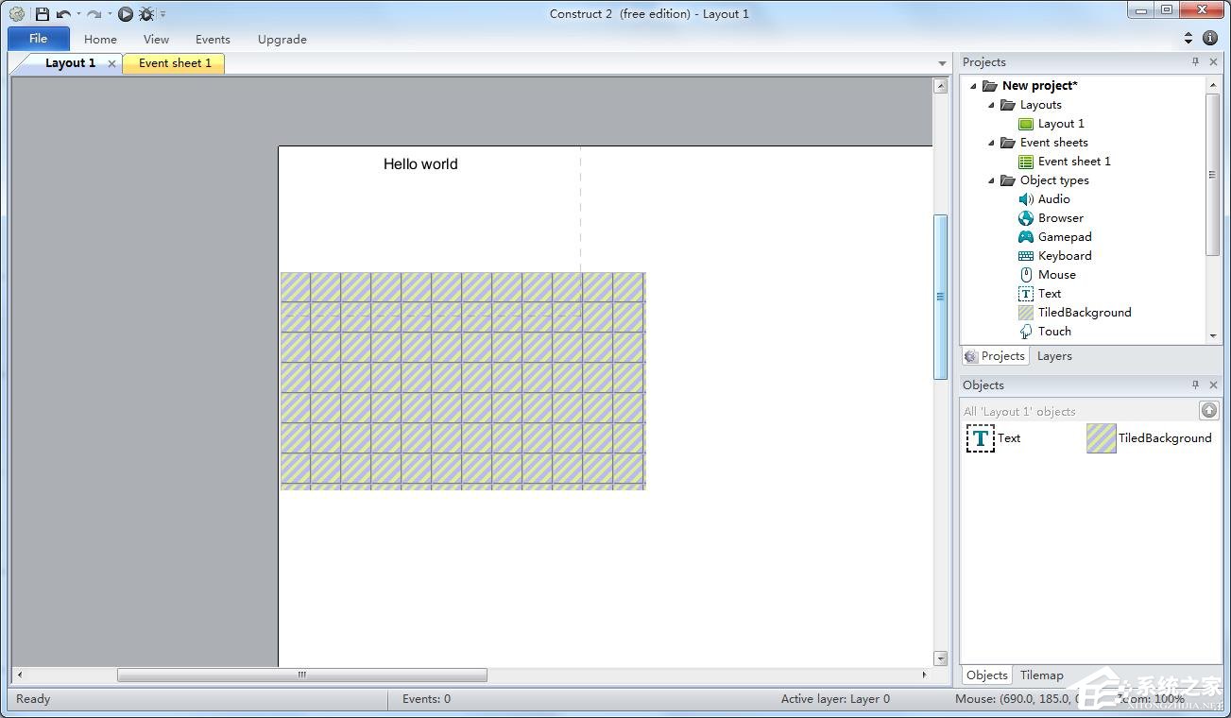Switch to the Layers panel tab
This screenshot has width=1231, height=718.
[x=1054, y=356]
